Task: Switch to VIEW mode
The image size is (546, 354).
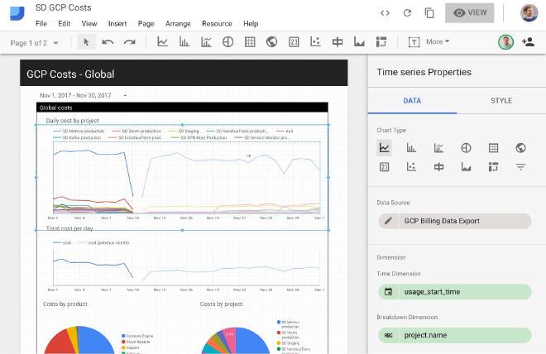Action: (469, 13)
